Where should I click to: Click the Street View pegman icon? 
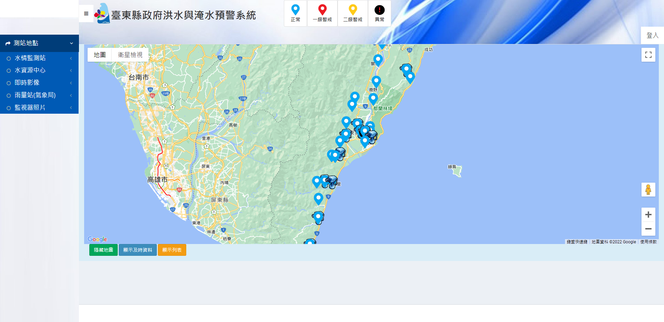pyautogui.click(x=648, y=190)
